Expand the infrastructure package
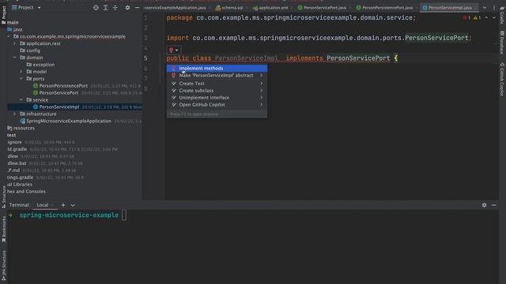Screen dimensions: 506x284 coord(14,114)
